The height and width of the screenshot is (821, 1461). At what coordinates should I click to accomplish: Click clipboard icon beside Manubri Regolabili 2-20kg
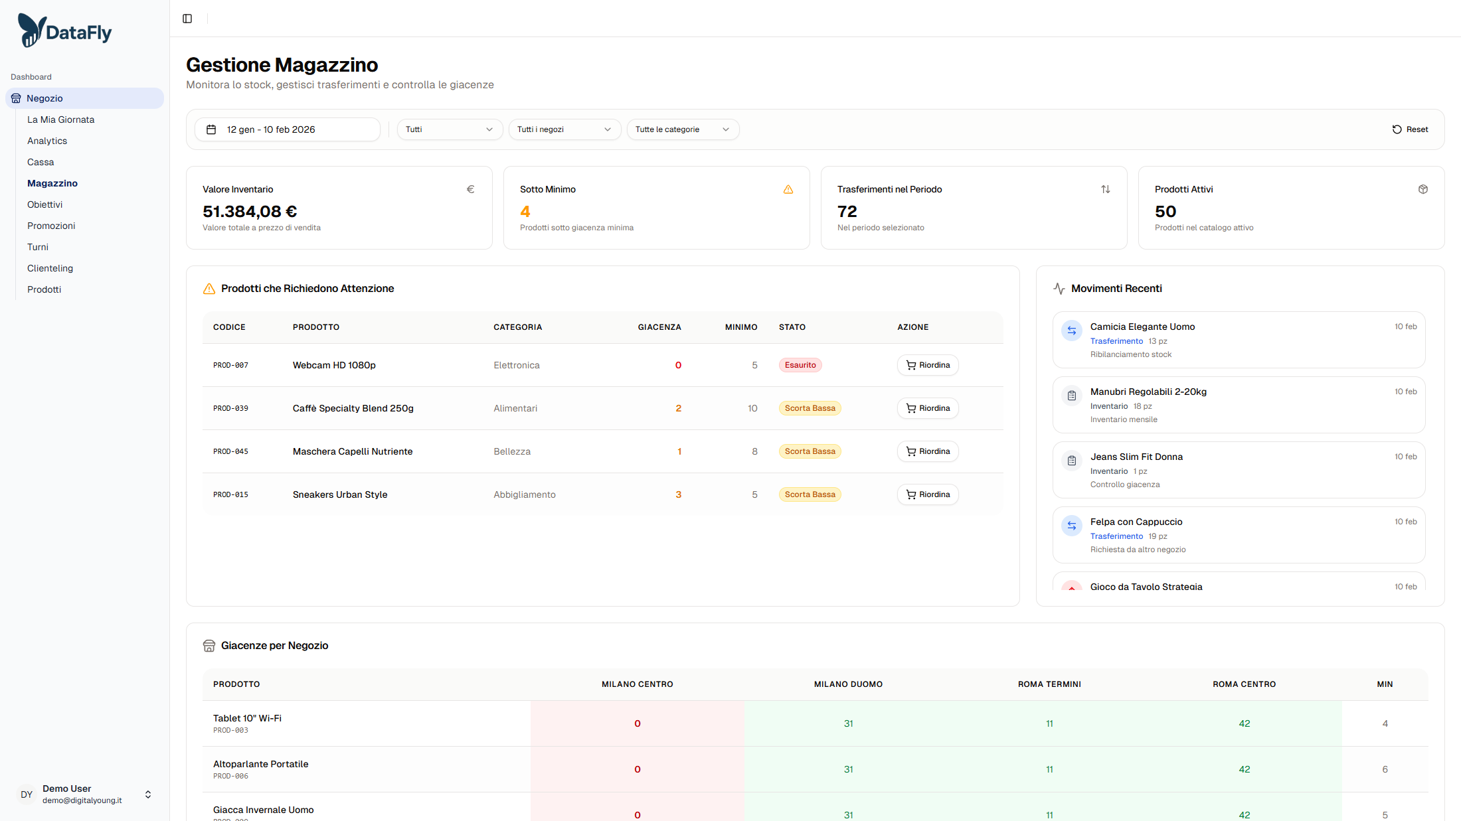tap(1071, 396)
